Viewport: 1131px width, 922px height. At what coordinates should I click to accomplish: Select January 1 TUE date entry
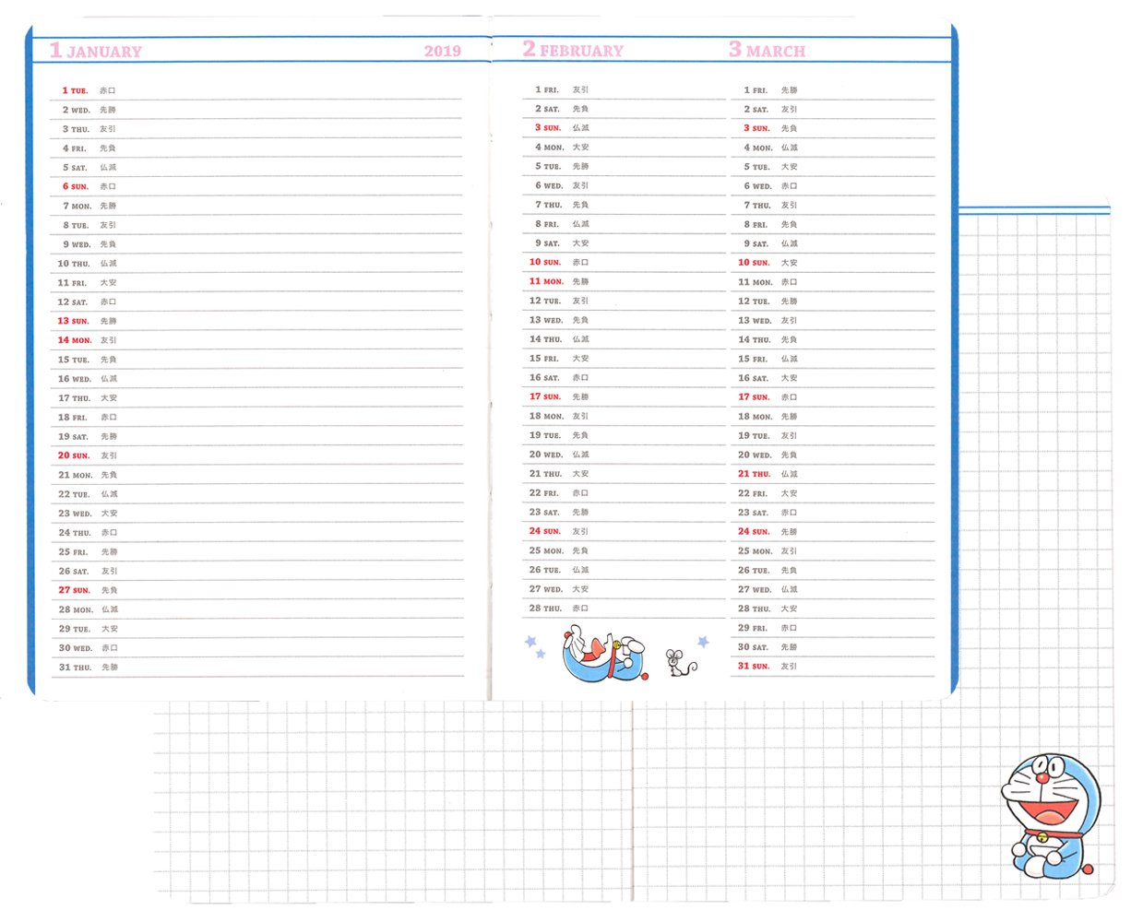click(75, 90)
